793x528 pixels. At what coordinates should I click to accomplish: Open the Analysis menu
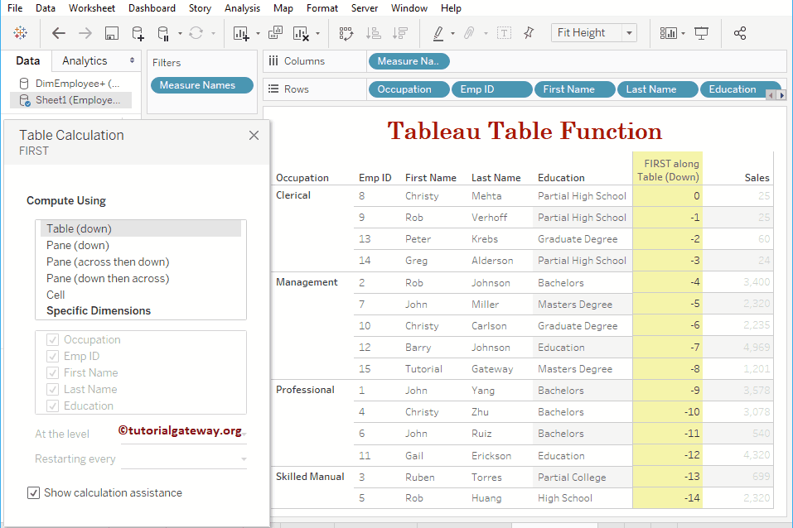coord(242,8)
